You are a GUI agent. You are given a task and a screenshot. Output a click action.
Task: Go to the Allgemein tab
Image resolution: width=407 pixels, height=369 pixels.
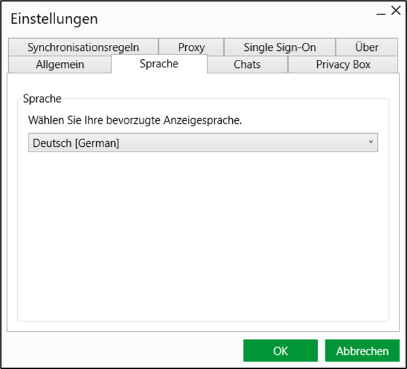click(x=60, y=65)
